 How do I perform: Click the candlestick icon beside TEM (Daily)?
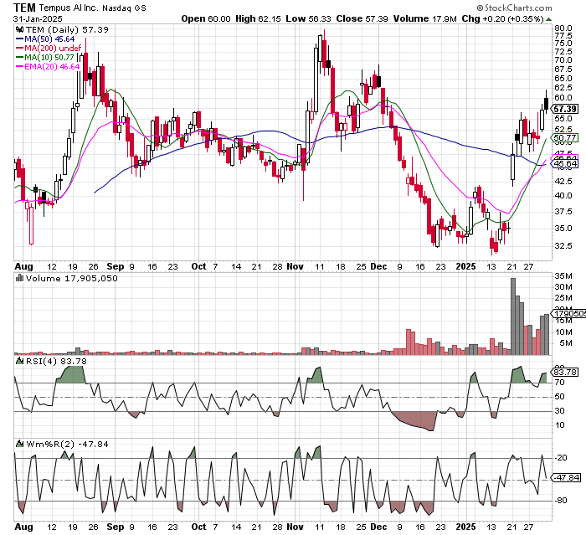pos(19,29)
